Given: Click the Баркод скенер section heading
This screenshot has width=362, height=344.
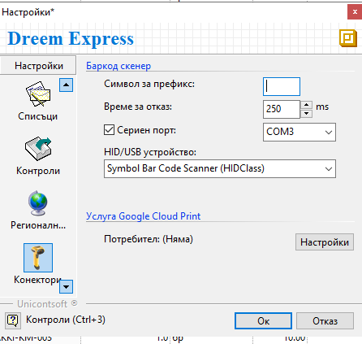Looking at the screenshot, I should (x=119, y=66).
